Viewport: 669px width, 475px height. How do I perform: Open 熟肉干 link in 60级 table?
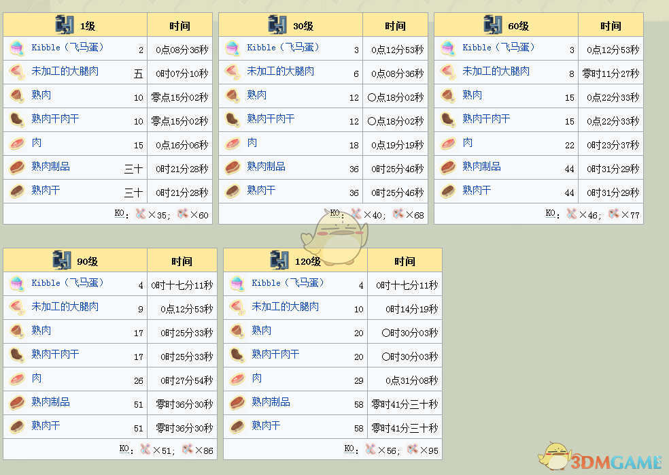pyautogui.click(x=477, y=190)
